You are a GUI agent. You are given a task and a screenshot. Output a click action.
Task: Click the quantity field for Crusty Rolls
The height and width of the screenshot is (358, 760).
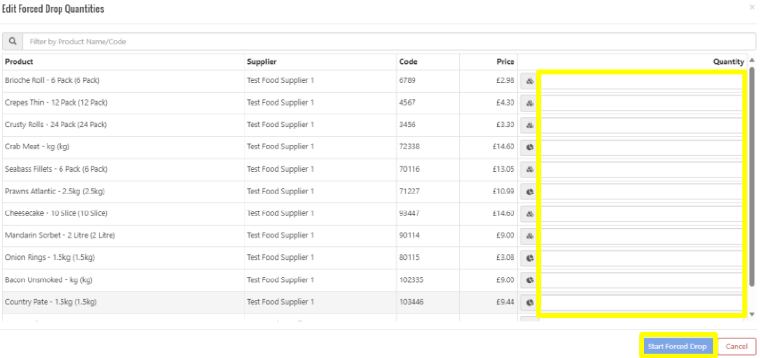click(x=641, y=125)
